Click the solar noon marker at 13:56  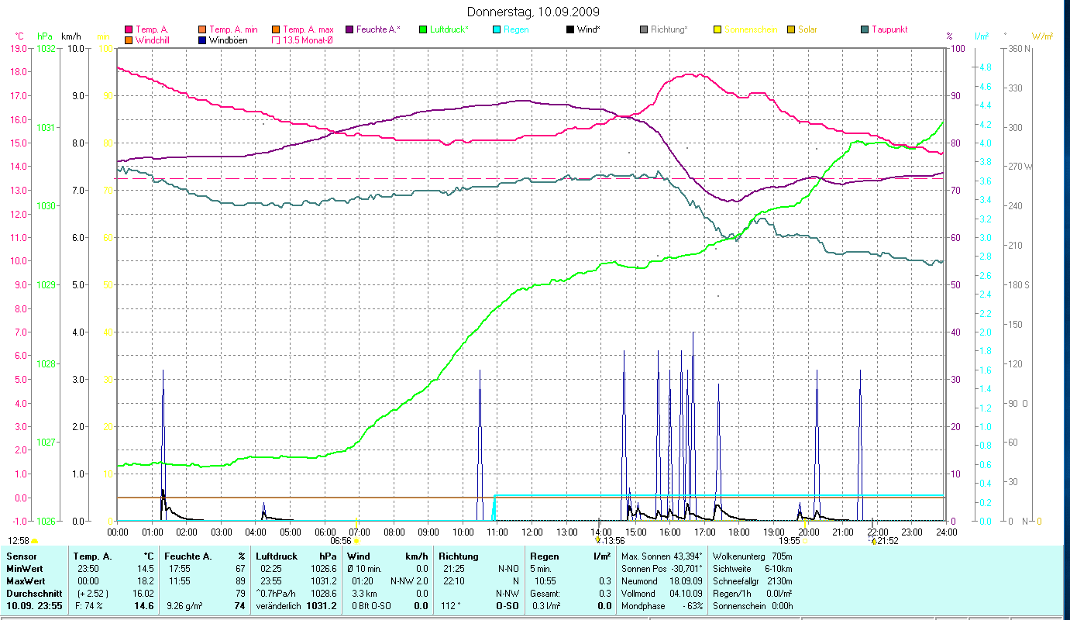click(x=598, y=540)
